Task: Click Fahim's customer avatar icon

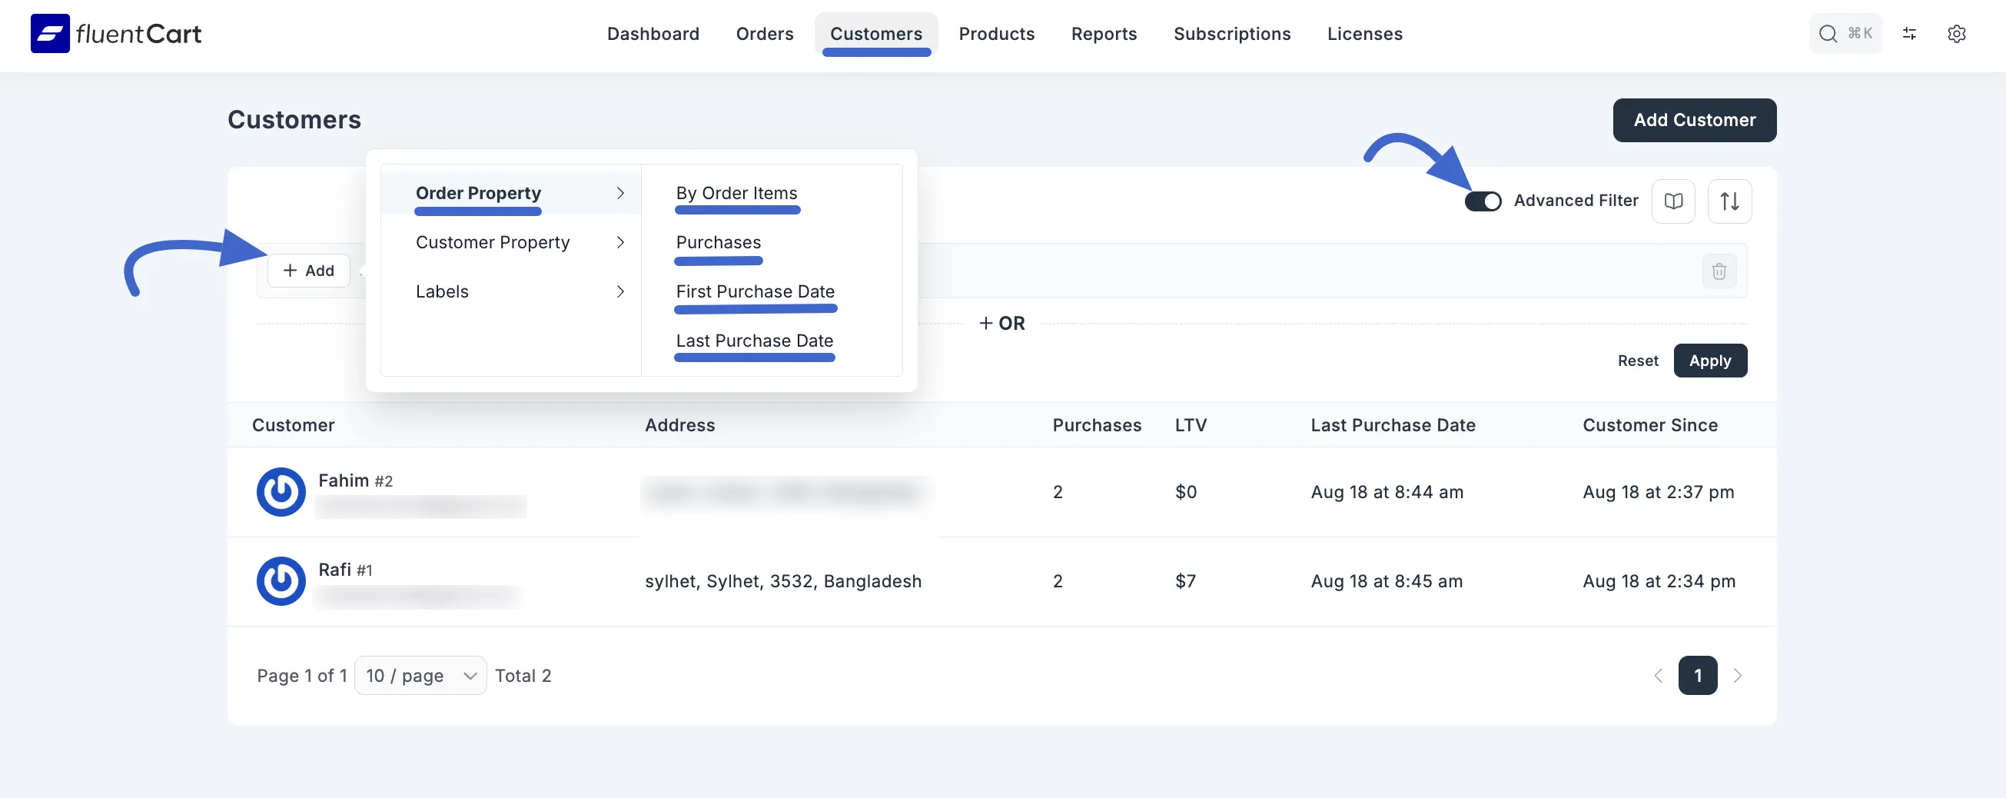Action: tap(281, 492)
